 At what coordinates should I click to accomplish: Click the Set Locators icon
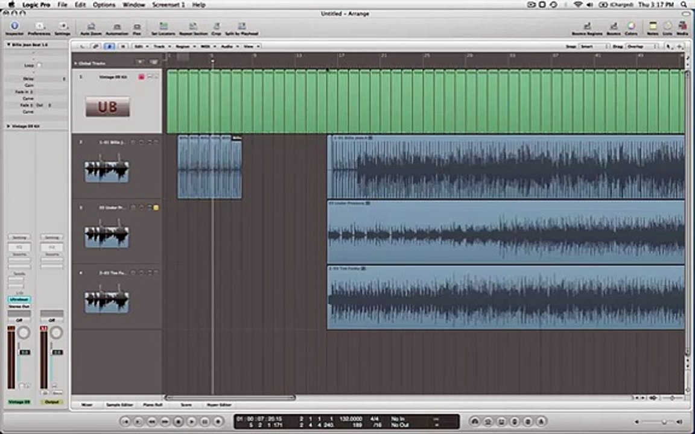click(163, 27)
